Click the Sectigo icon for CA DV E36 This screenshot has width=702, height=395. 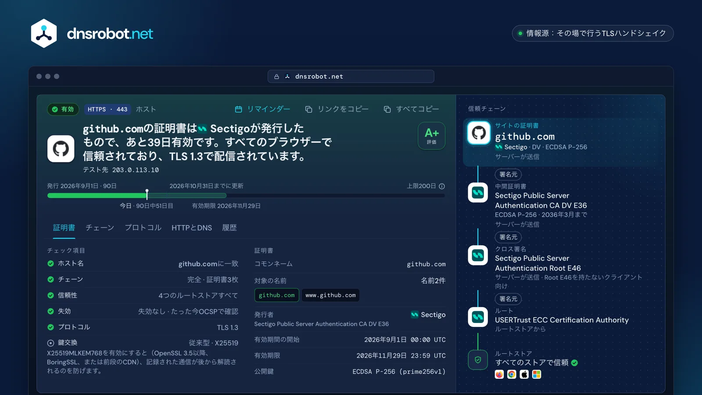pos(478,192)
